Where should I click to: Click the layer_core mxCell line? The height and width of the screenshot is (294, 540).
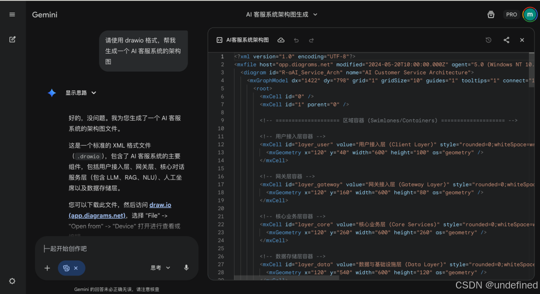tap(396, 224)
